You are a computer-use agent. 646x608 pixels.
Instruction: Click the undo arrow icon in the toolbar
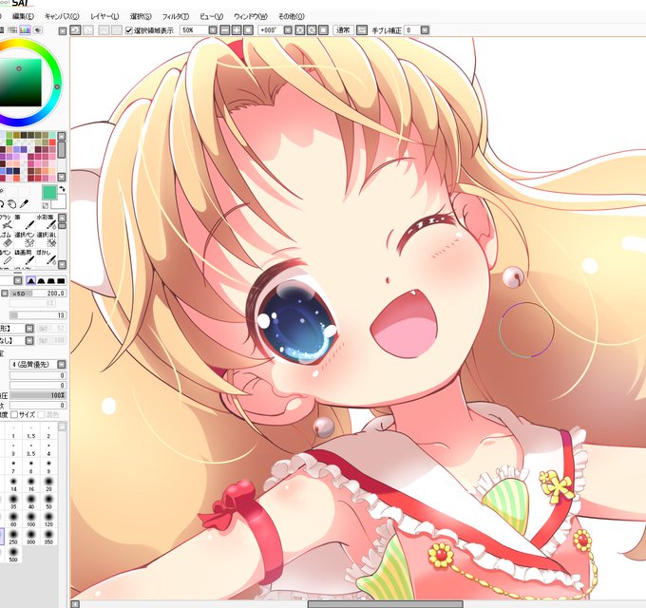tap(75, 30)
